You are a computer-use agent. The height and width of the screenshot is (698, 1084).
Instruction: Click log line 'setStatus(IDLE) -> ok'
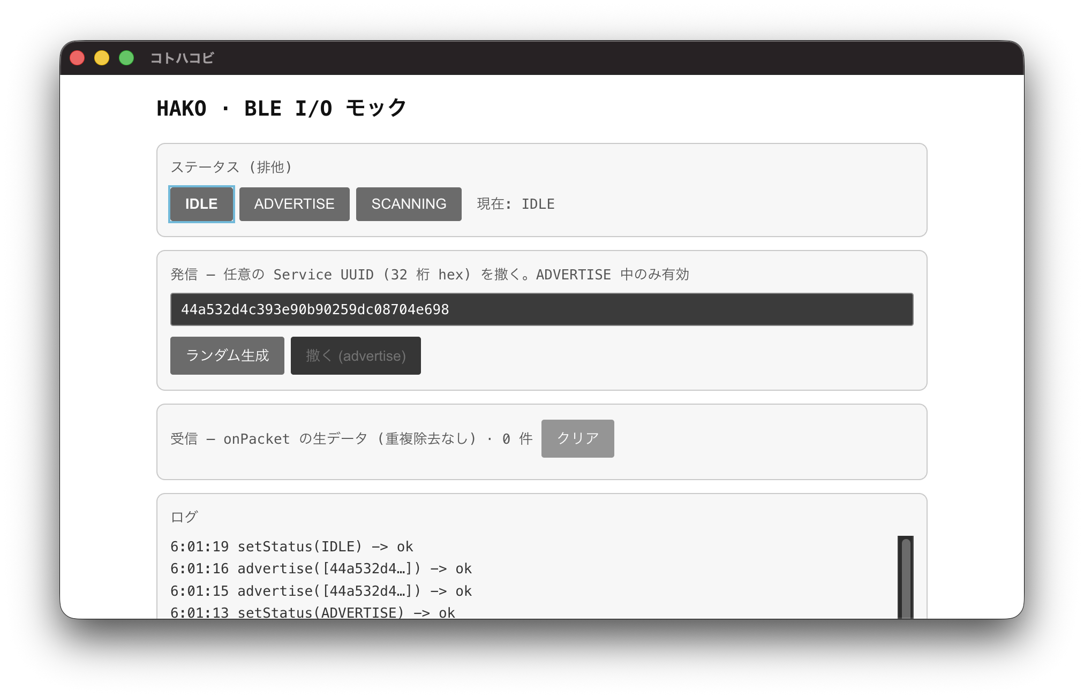[292, 547]
